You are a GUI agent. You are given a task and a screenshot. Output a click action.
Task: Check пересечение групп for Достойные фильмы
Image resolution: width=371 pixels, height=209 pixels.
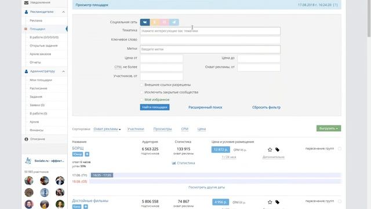(340, 201)
